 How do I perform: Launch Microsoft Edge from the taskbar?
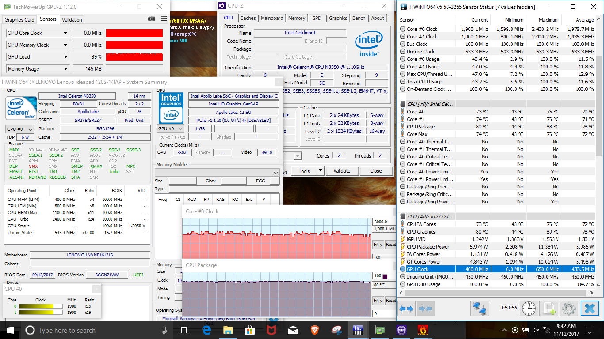[x=206, y=330]
